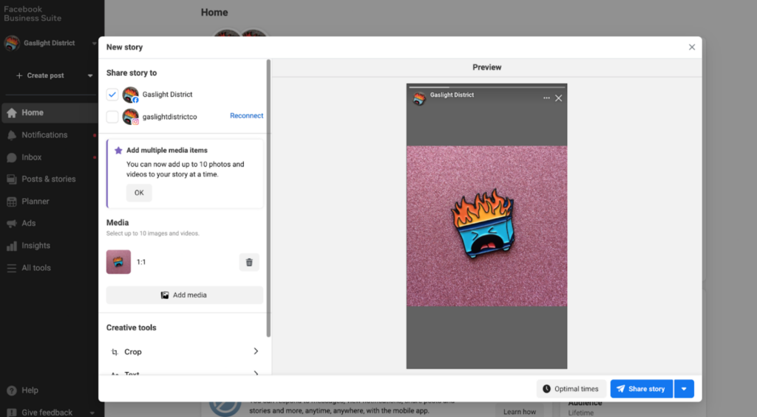The height and width of the screenshot is (417, 757).
Task: Open Notifications from the sidebar
Action: [44, 135]
